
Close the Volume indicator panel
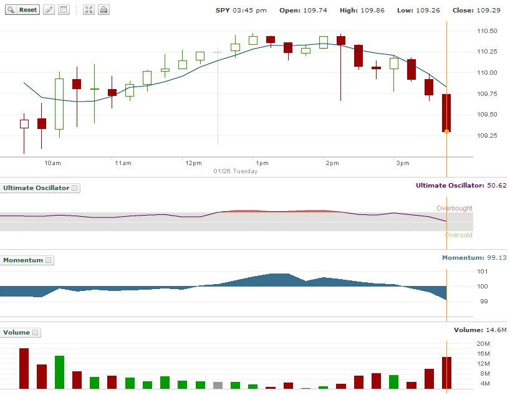tap(35, 332)
